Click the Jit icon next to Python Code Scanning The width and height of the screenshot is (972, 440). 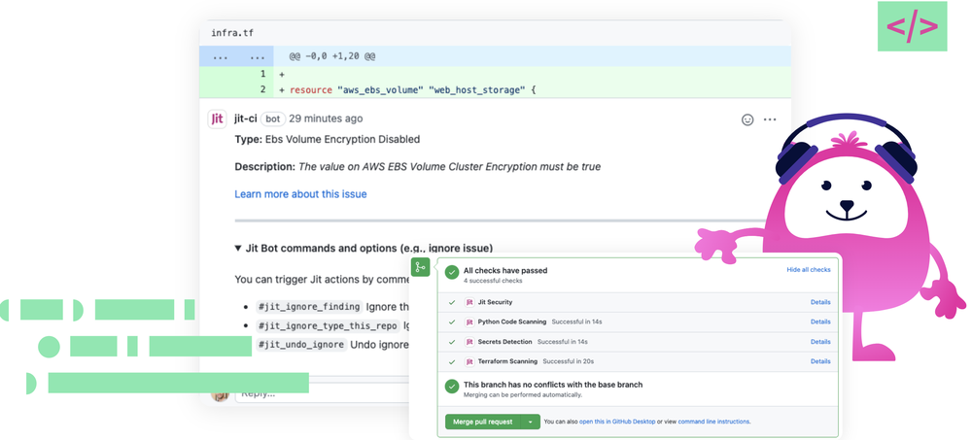pos(469,322)
